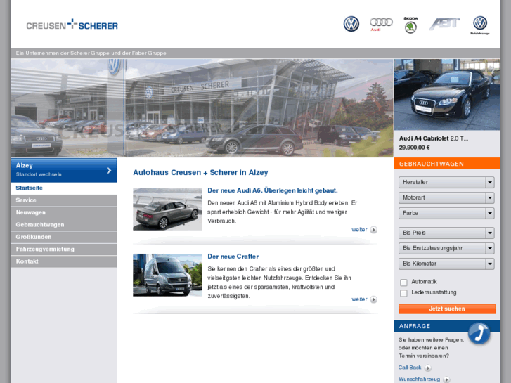Click the blue phone callback icon
511x383 pixels.
click(479, 333)
